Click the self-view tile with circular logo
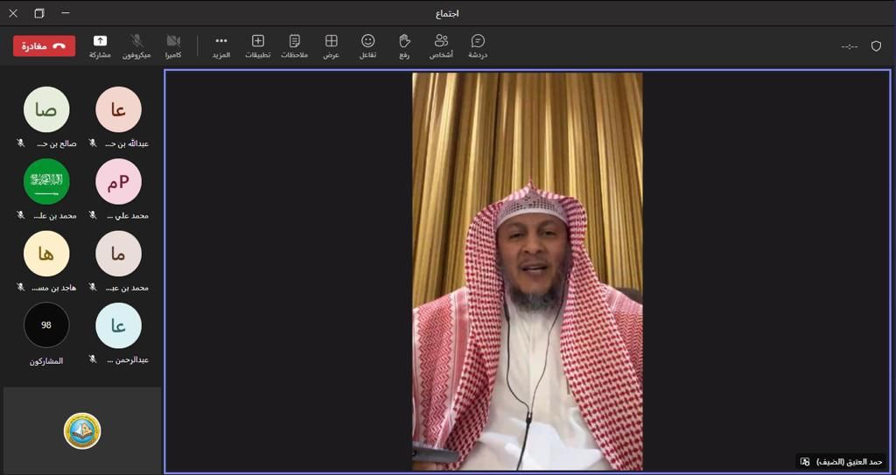896x475 pixels. point(82,430)
